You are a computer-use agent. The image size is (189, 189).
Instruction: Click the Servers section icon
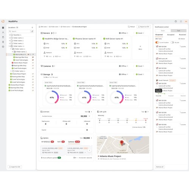point(42,33)
